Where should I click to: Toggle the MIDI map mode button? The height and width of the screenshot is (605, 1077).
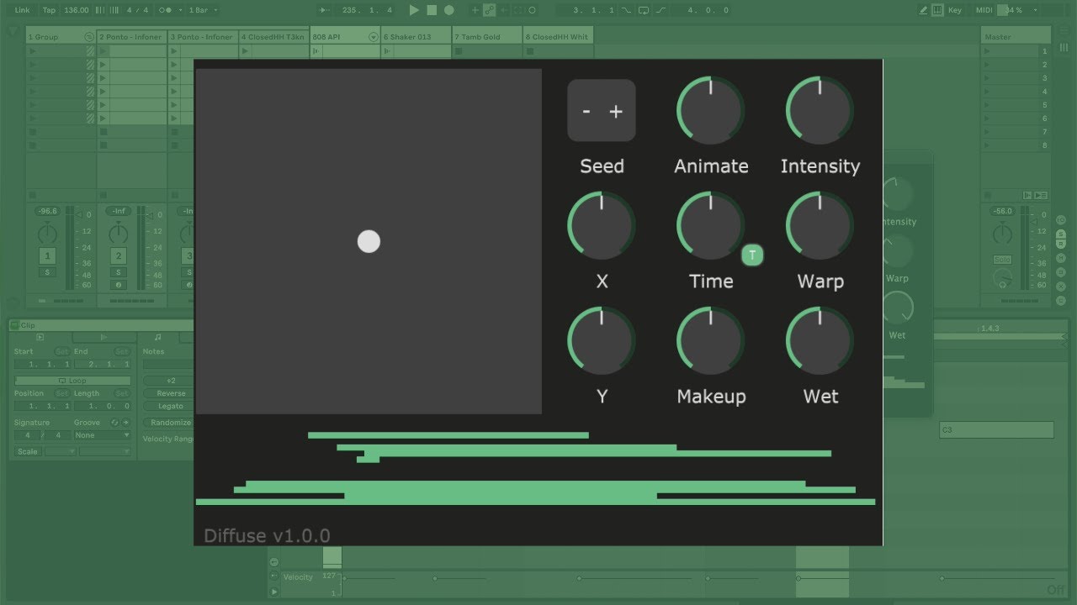pos(984,10)
